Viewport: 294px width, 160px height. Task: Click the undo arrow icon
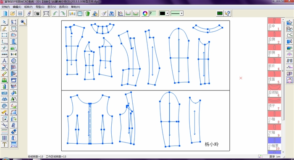click(55, 13)
